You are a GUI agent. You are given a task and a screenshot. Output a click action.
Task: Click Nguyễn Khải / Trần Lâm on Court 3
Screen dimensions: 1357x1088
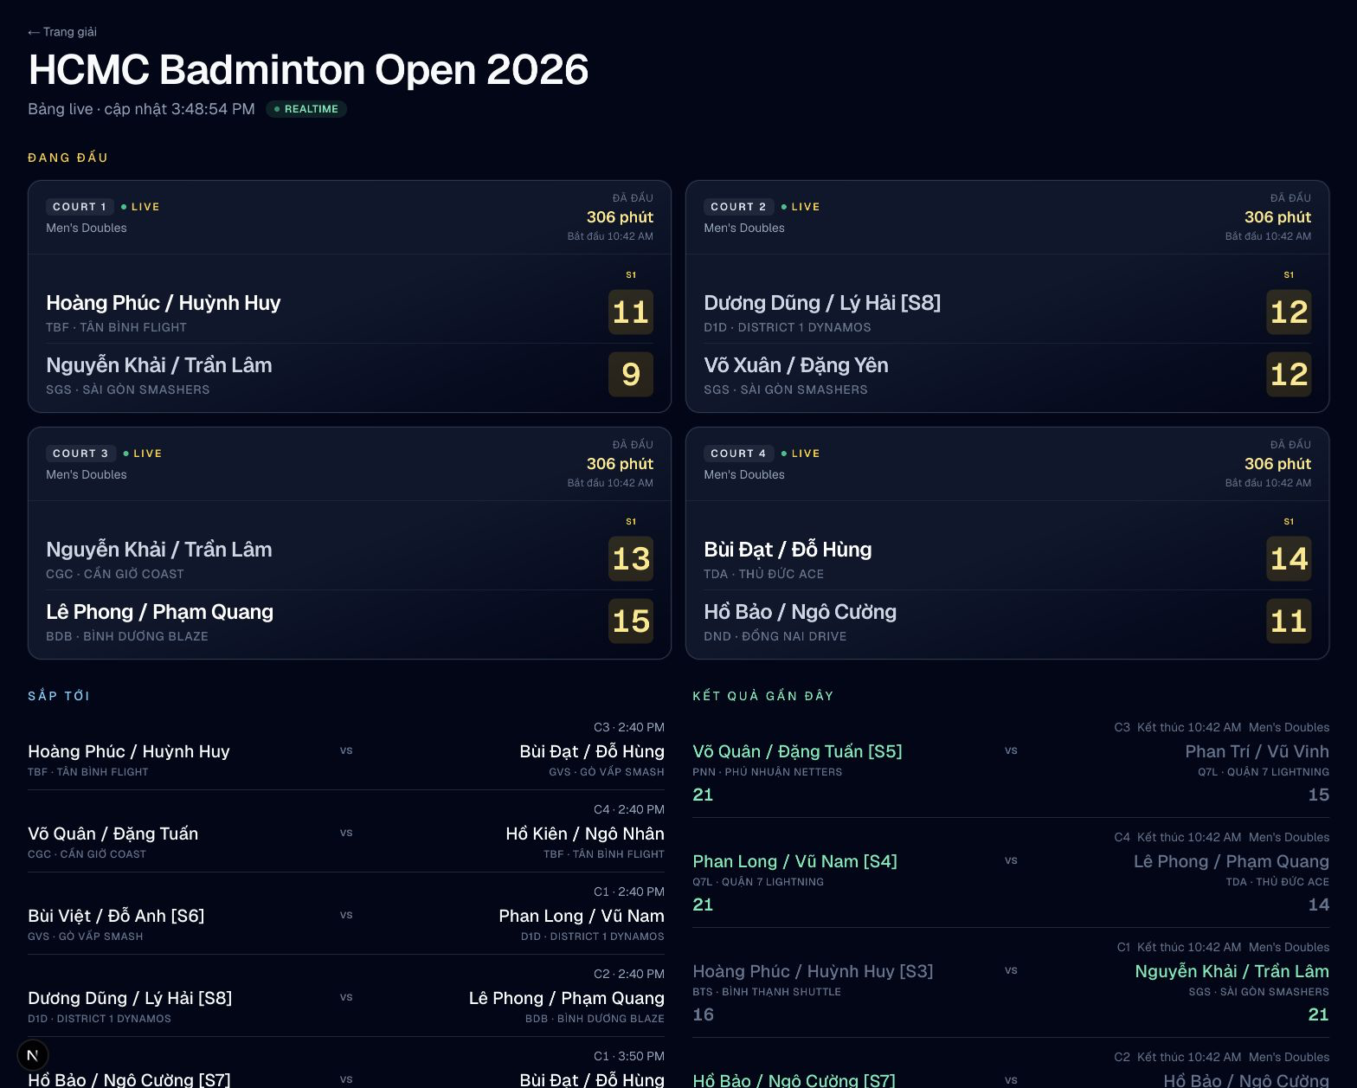click(159, 550)
